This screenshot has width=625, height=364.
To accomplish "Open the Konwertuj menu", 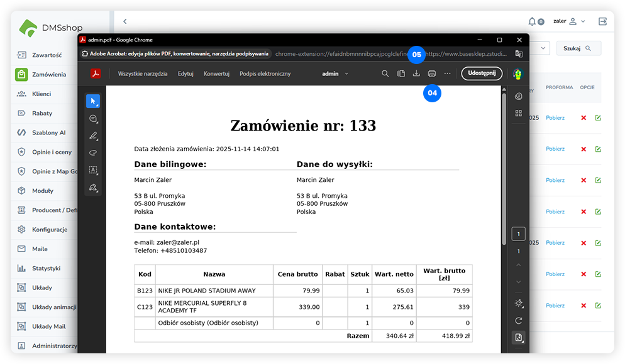I will [216, 74].
